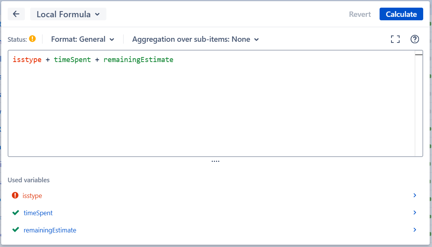Open the Format: General dropdown
The image size is (432, 247).
coord(83,39)
